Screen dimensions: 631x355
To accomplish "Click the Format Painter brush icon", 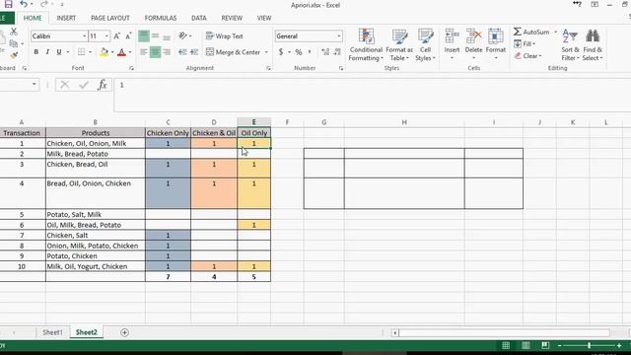I will pyautogui.click(x=14, y=54).
